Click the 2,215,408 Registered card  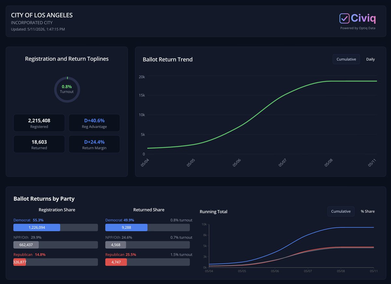click(39, 123)
